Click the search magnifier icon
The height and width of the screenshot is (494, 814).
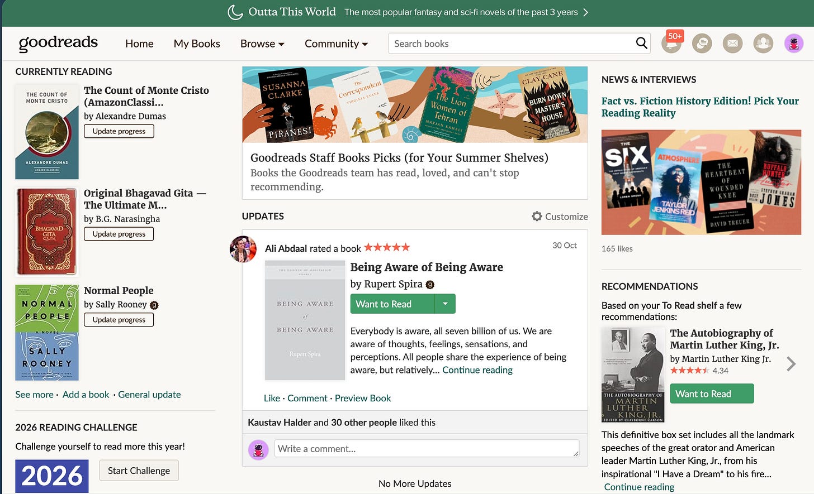(x=641, y=43)
